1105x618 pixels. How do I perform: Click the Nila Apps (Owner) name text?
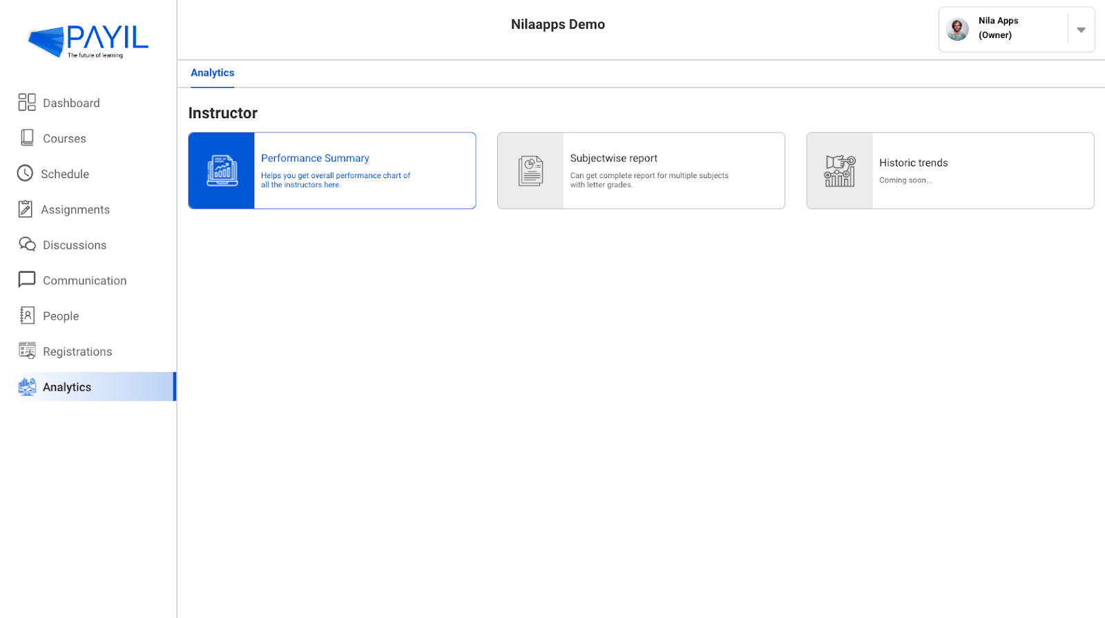point(998,28)
